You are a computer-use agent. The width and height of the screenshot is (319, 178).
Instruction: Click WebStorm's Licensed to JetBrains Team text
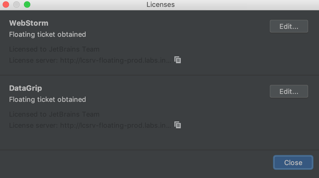point(54,49)
